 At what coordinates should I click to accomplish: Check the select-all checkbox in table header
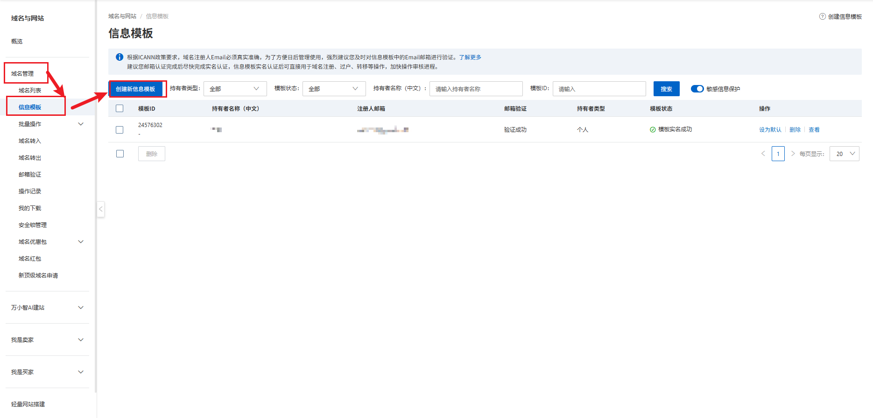120,108
